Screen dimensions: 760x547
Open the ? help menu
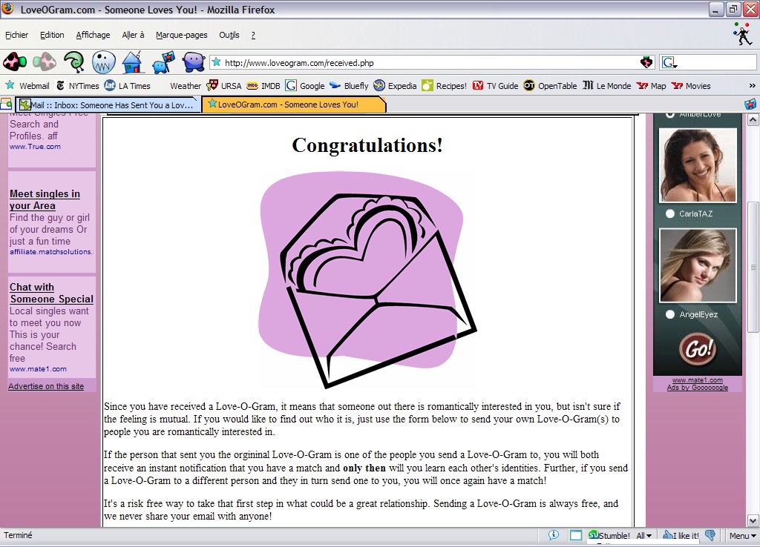click(x=253, y=35)
